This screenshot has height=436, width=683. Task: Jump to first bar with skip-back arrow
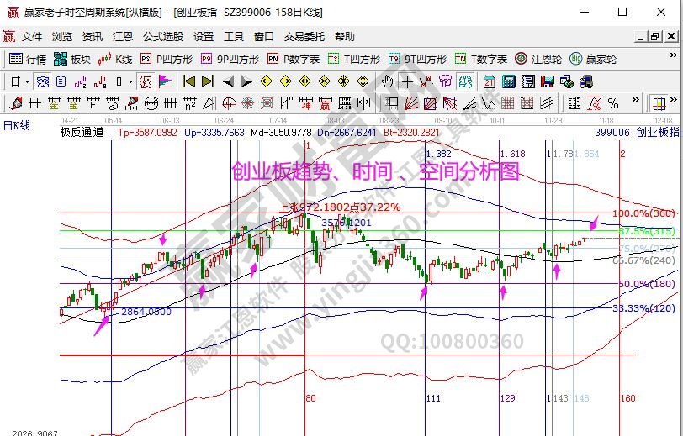tap(188, 81)
